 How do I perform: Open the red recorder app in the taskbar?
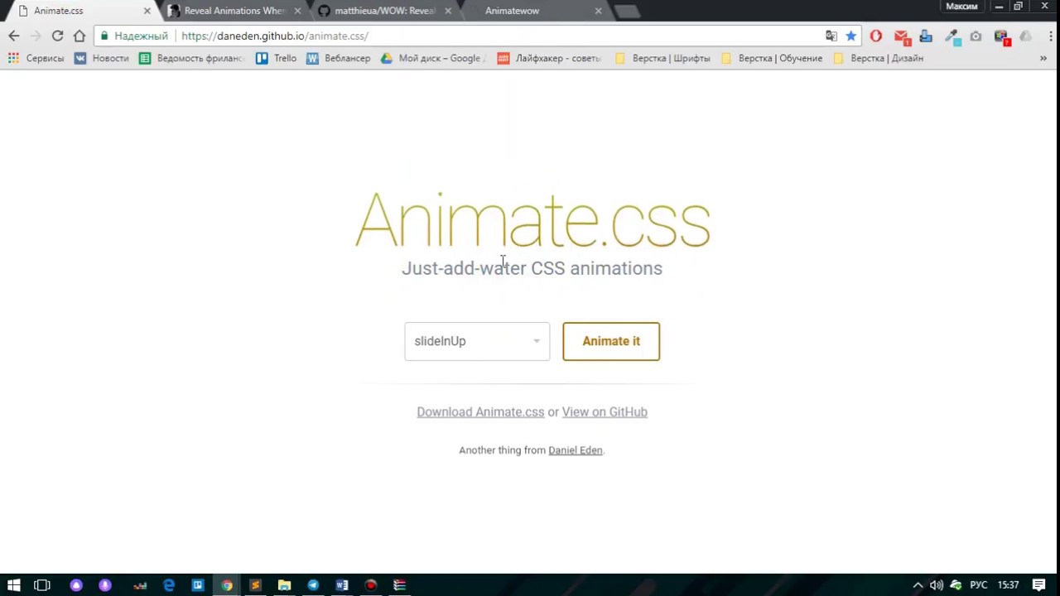371,585
